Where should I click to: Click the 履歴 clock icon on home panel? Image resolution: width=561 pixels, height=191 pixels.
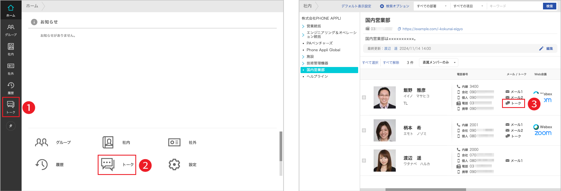42,164
